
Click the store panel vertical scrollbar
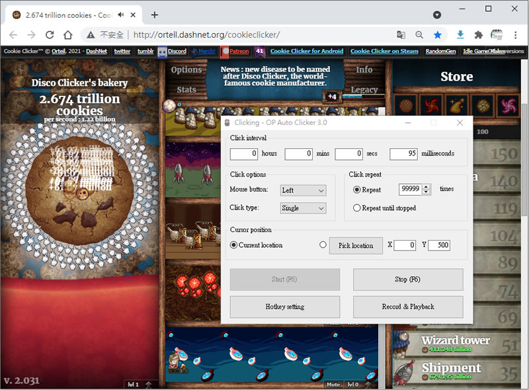tap(524, 160)
